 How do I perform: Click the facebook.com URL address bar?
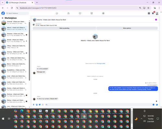(x=38, y=8)
